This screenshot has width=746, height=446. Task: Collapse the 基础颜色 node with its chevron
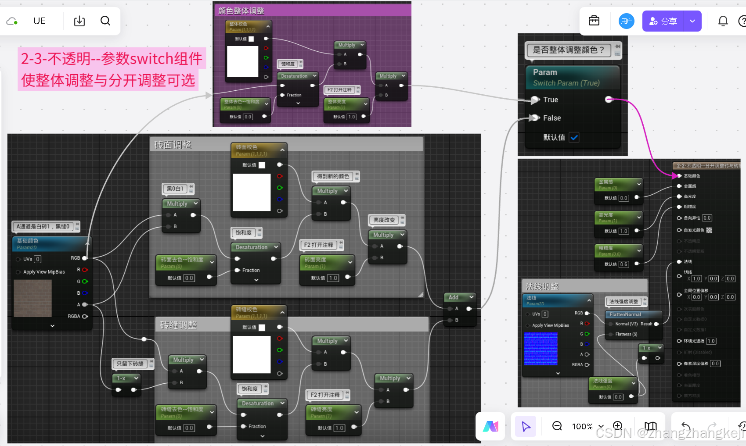pyautogui.click(x=52, y=325)
